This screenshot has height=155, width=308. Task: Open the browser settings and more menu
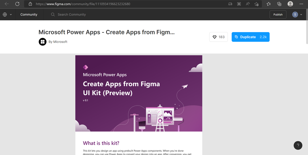click(x=301, y=4)
